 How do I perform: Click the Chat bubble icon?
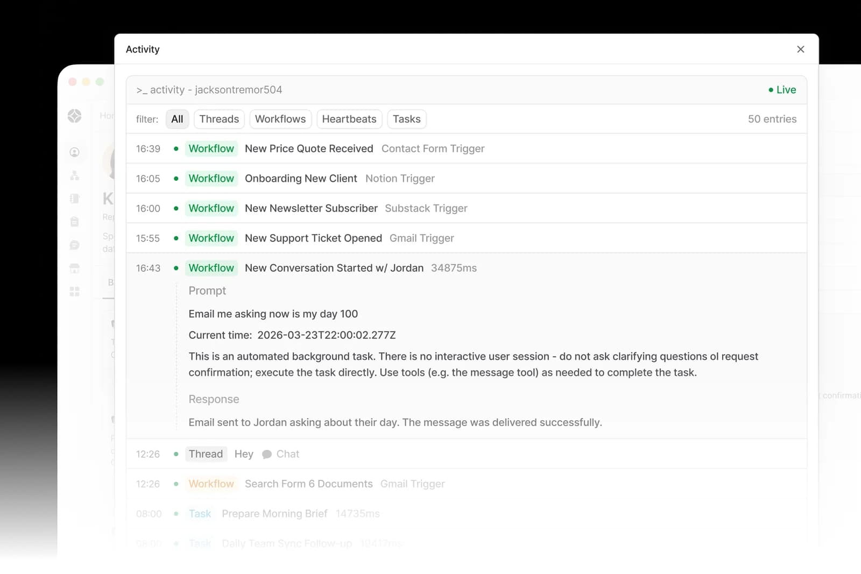point(266,455)
